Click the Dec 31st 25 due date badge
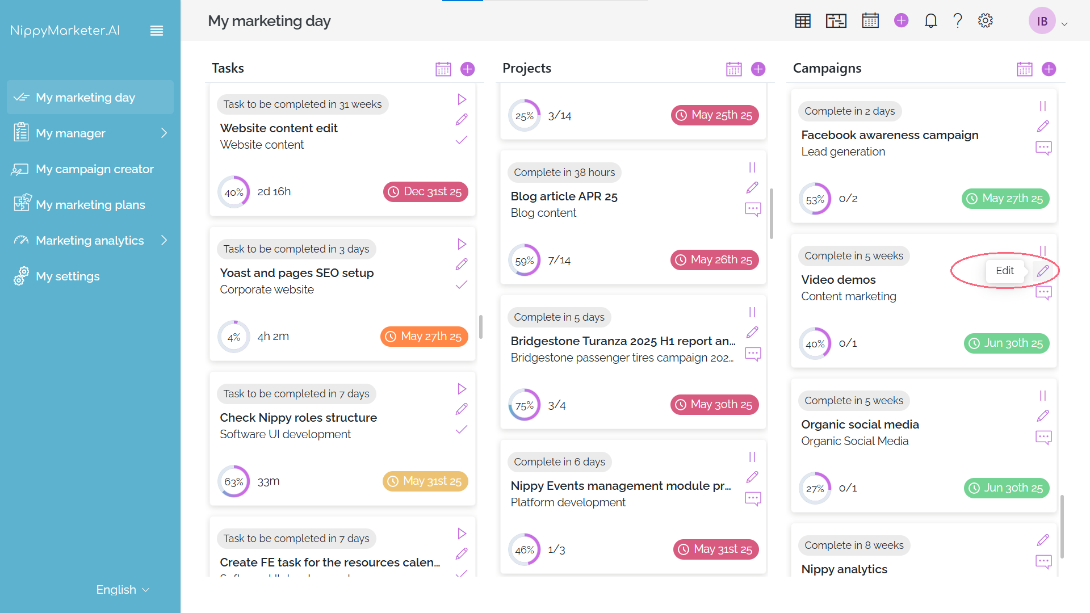 click(x=426, y=192)
